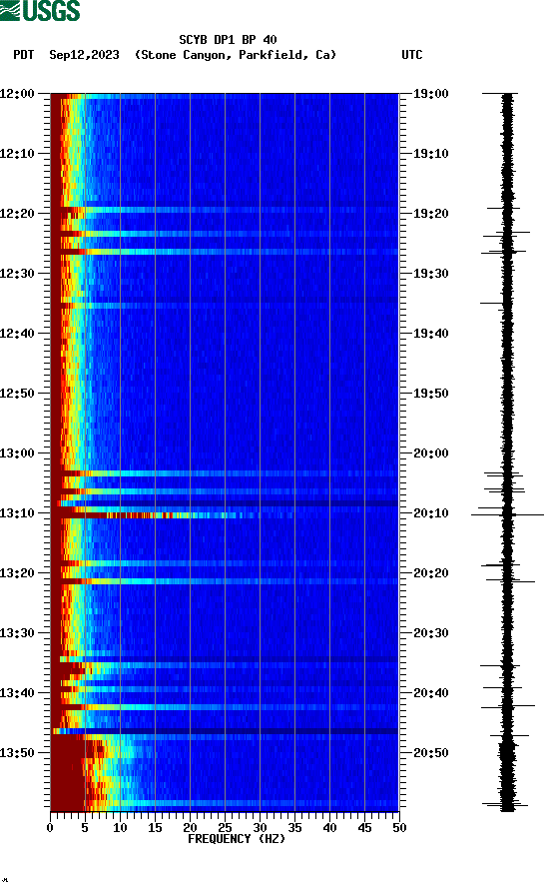Click the 20:00 UTC time label
This screenshot has width=551, height=891.
pyautogui.click(x=430, y=453)
